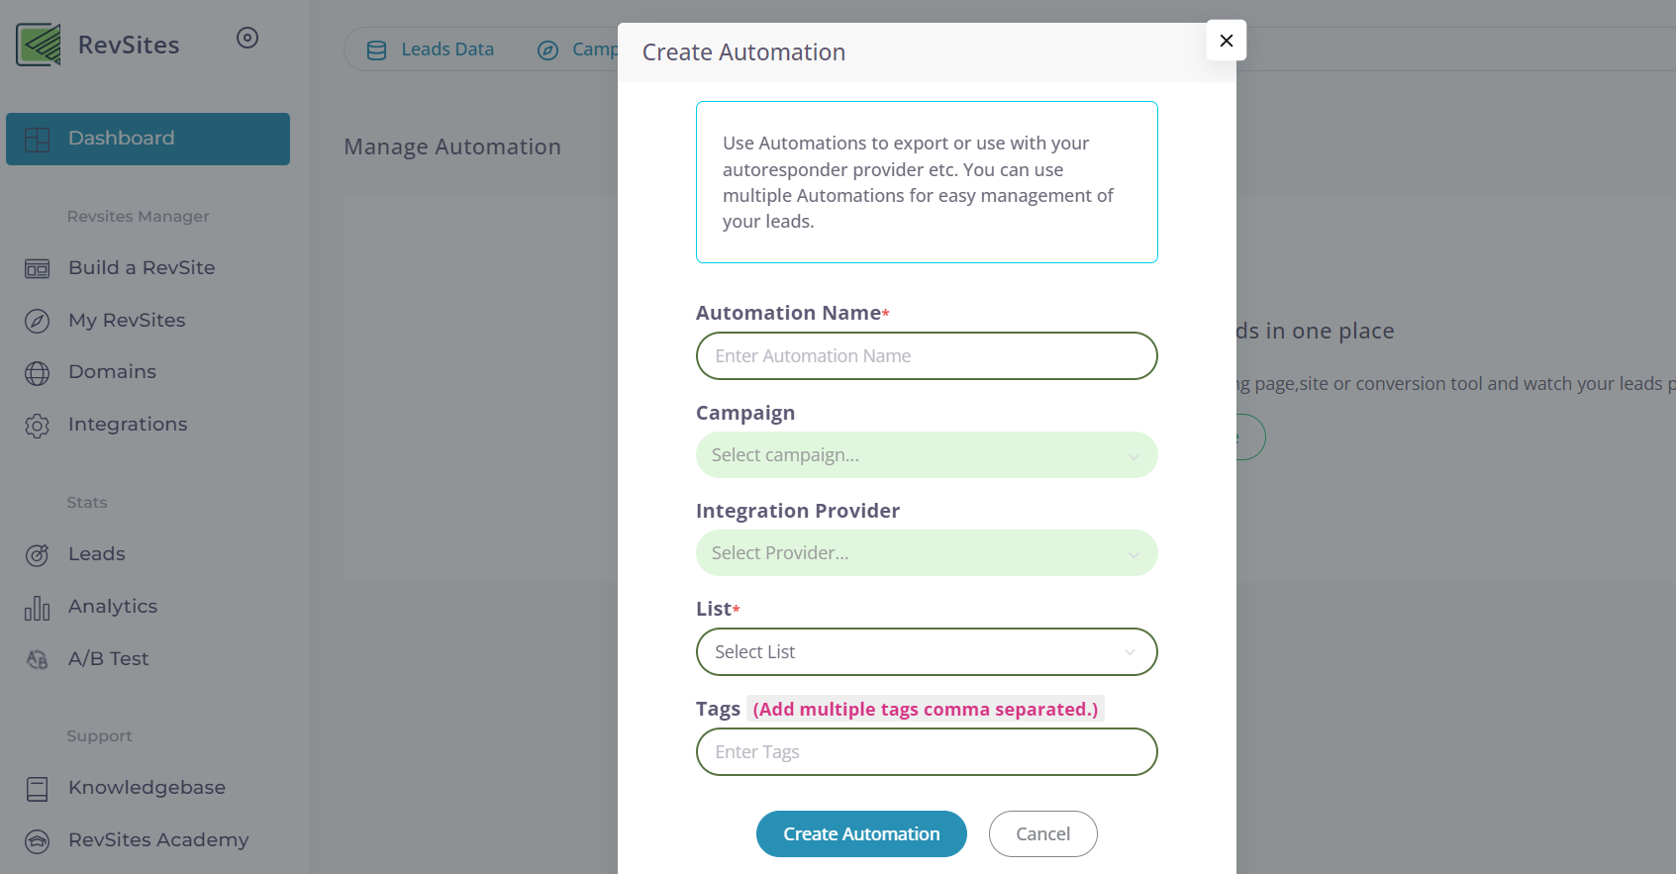Focus the Automation Name input field
Image resolution: width=1676 pixels, height=874 pixels.
(x=926, y=356)
